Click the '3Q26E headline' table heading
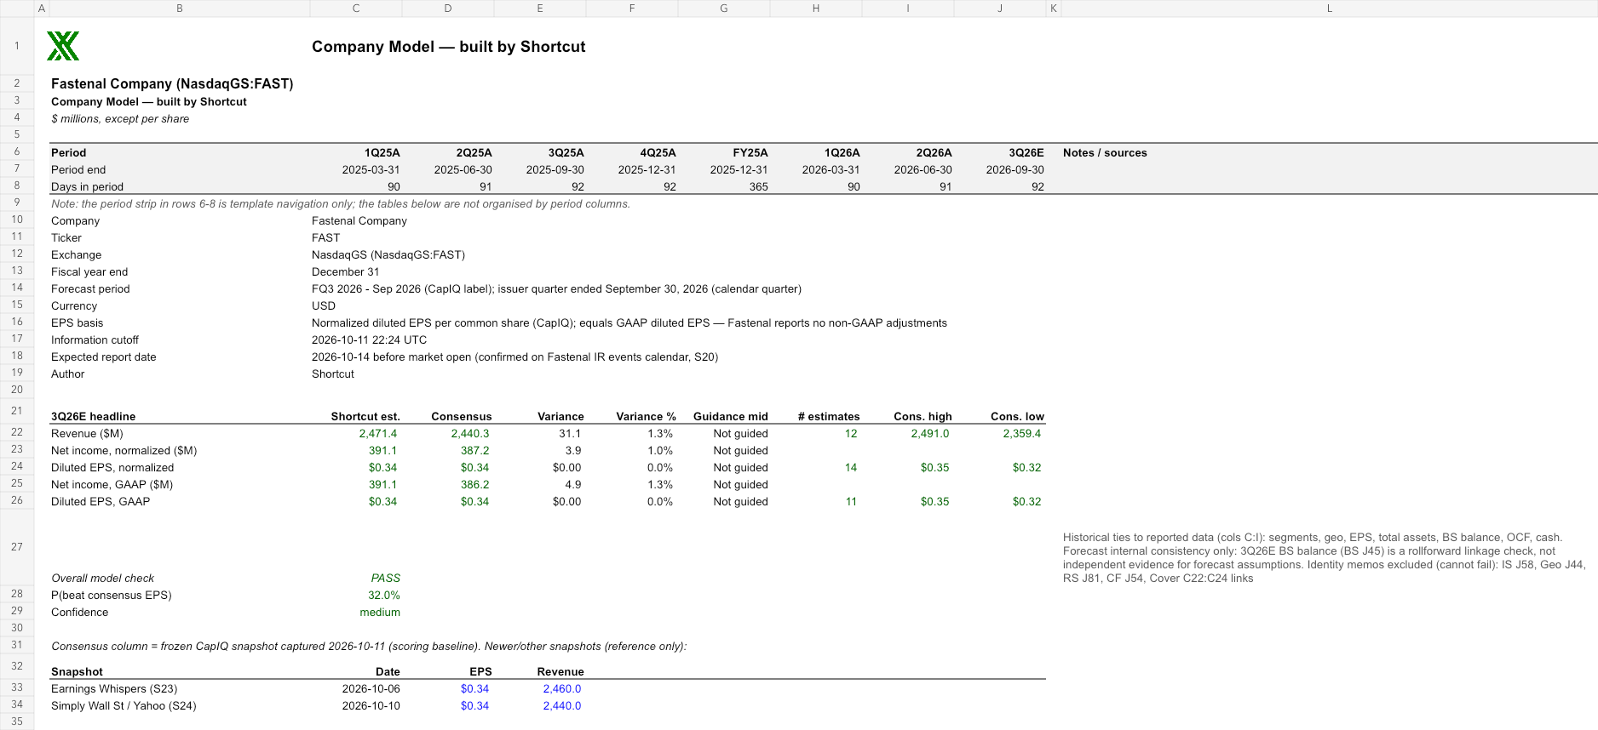This screenshot has width=1598, height=730. pos(94,417)
